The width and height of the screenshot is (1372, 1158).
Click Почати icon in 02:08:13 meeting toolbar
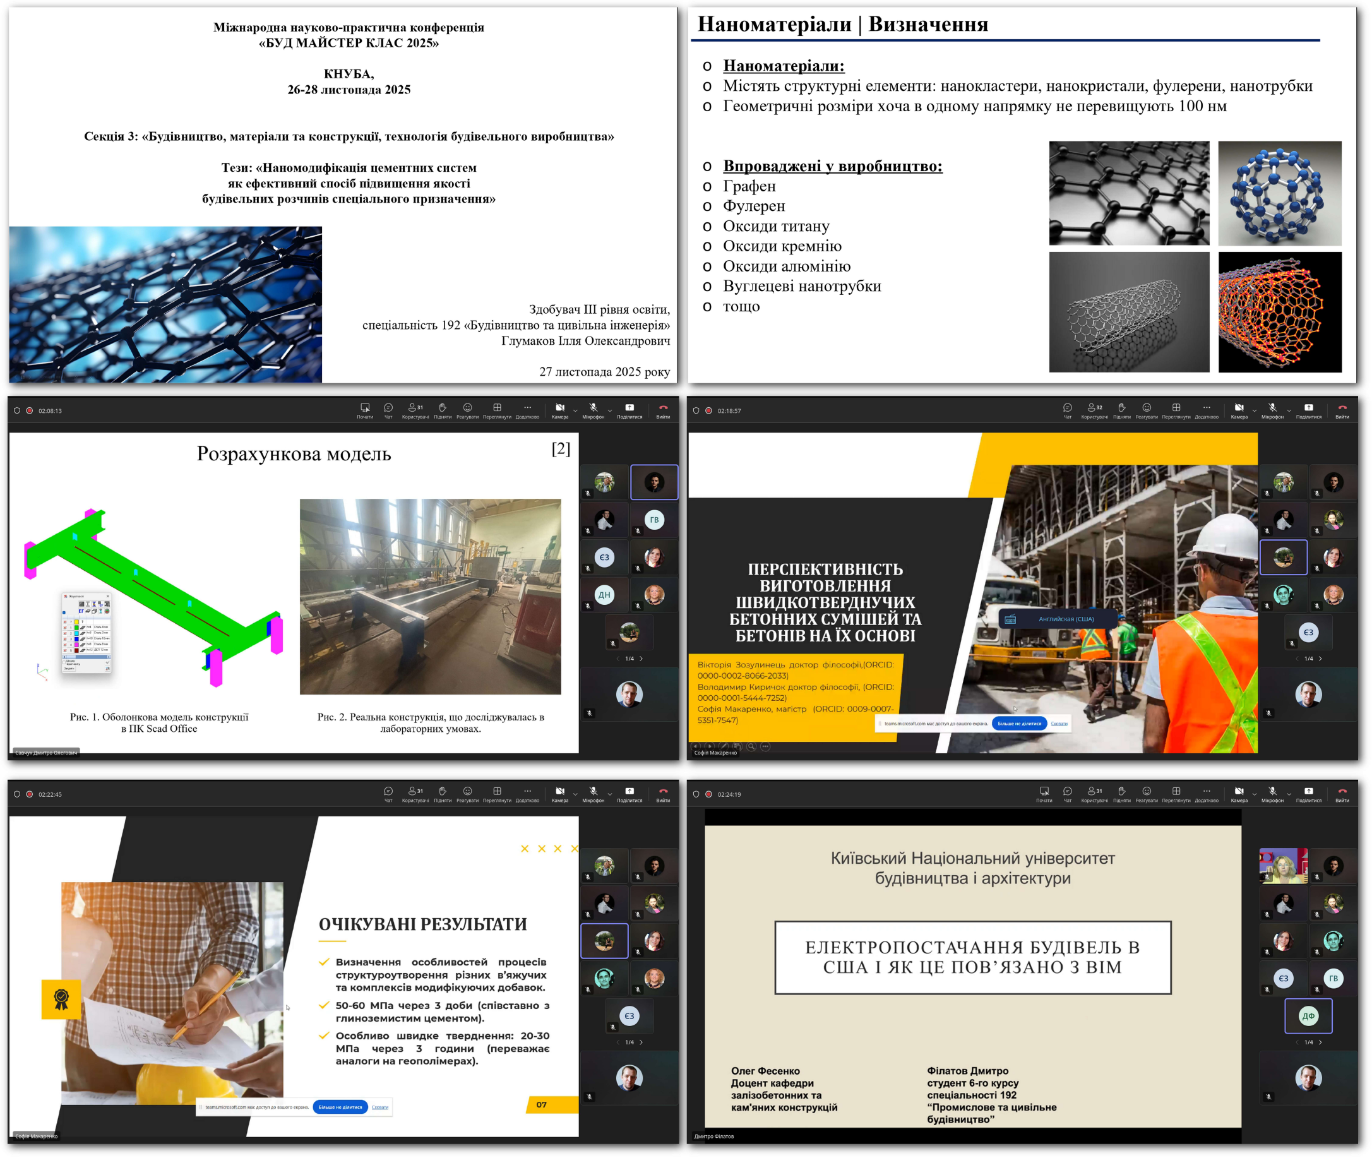point(365,409)
